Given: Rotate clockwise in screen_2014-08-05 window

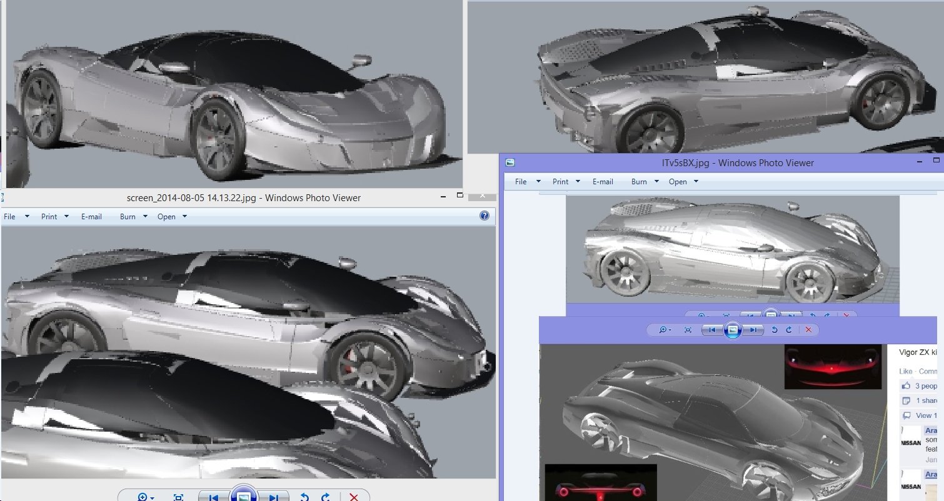Looking at the screenshot, I should pos(325,497).
